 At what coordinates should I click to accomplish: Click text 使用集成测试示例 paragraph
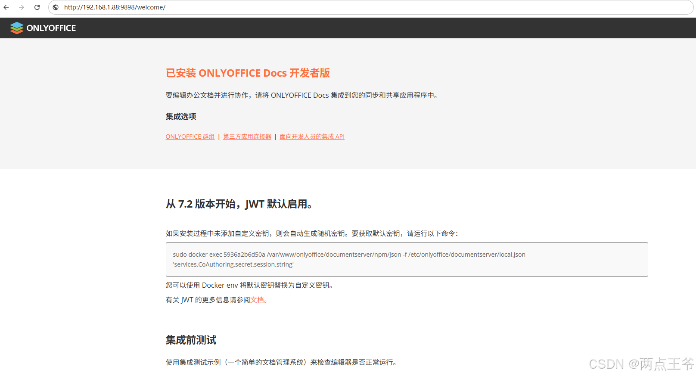[282, 362]
